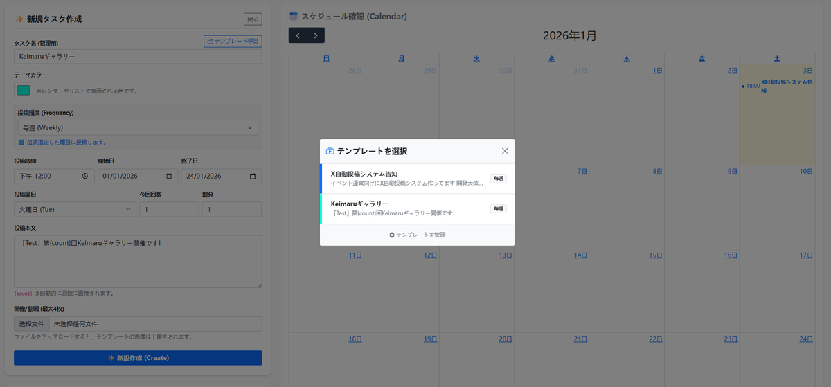Screen dimensions: 831x387
Task: Select the 18日 date in calendar
Action: [x=355, y=339]
